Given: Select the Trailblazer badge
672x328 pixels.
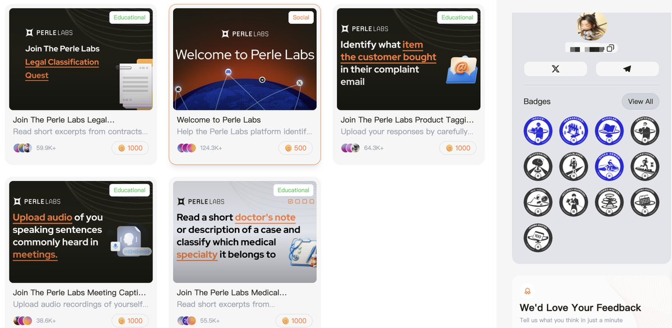Looking at the screenshot, I should tap(573, 167).
